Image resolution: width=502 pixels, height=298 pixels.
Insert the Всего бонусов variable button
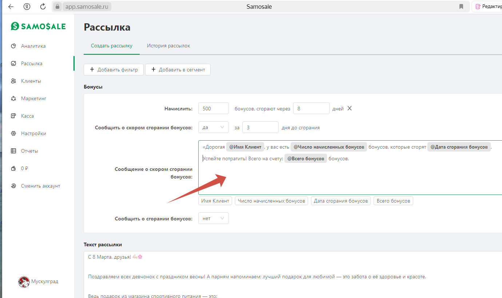coord(393,201)
